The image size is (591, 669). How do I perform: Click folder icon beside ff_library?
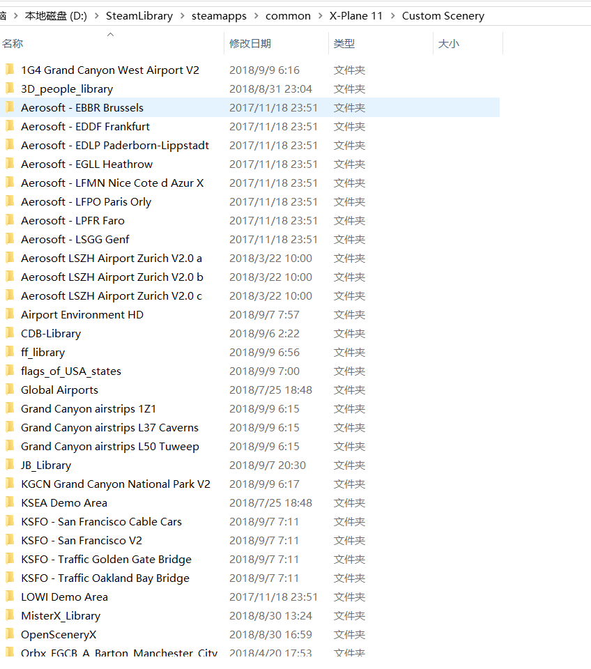[x=10, y=351]
